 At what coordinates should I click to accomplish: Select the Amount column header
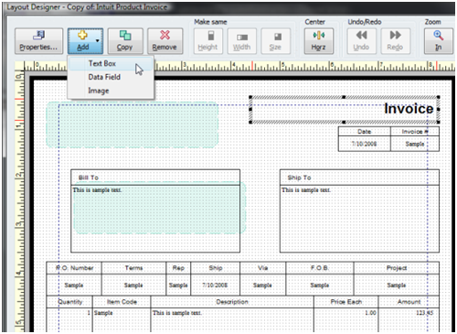(x=409, y=302)
